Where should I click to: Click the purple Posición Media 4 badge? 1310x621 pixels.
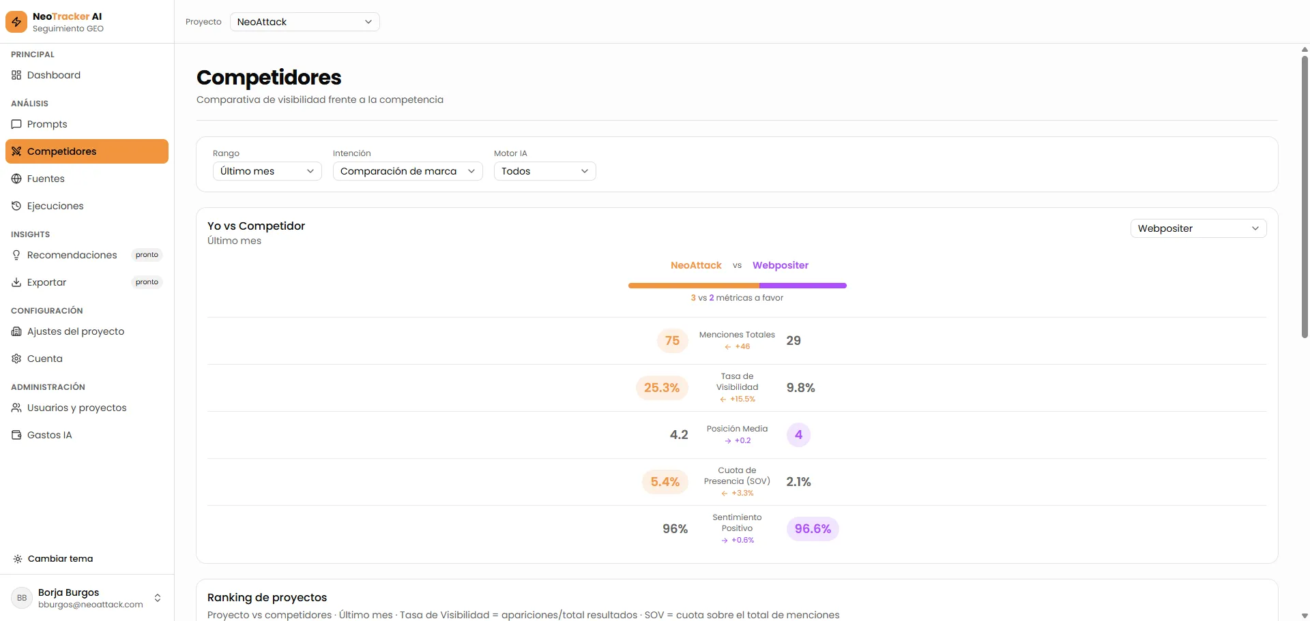click(798, 435)
